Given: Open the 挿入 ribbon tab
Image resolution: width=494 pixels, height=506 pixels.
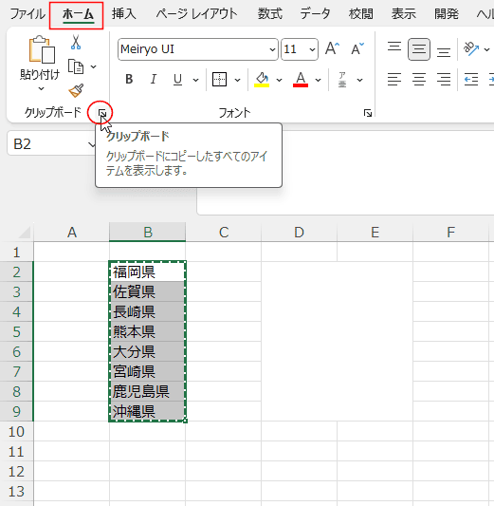Looking at the screenshot, I should click(124, 14).
